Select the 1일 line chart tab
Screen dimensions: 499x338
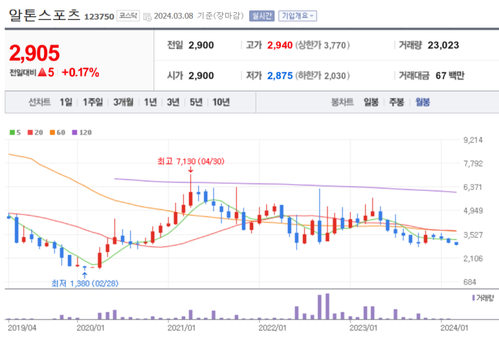[66, 102]
